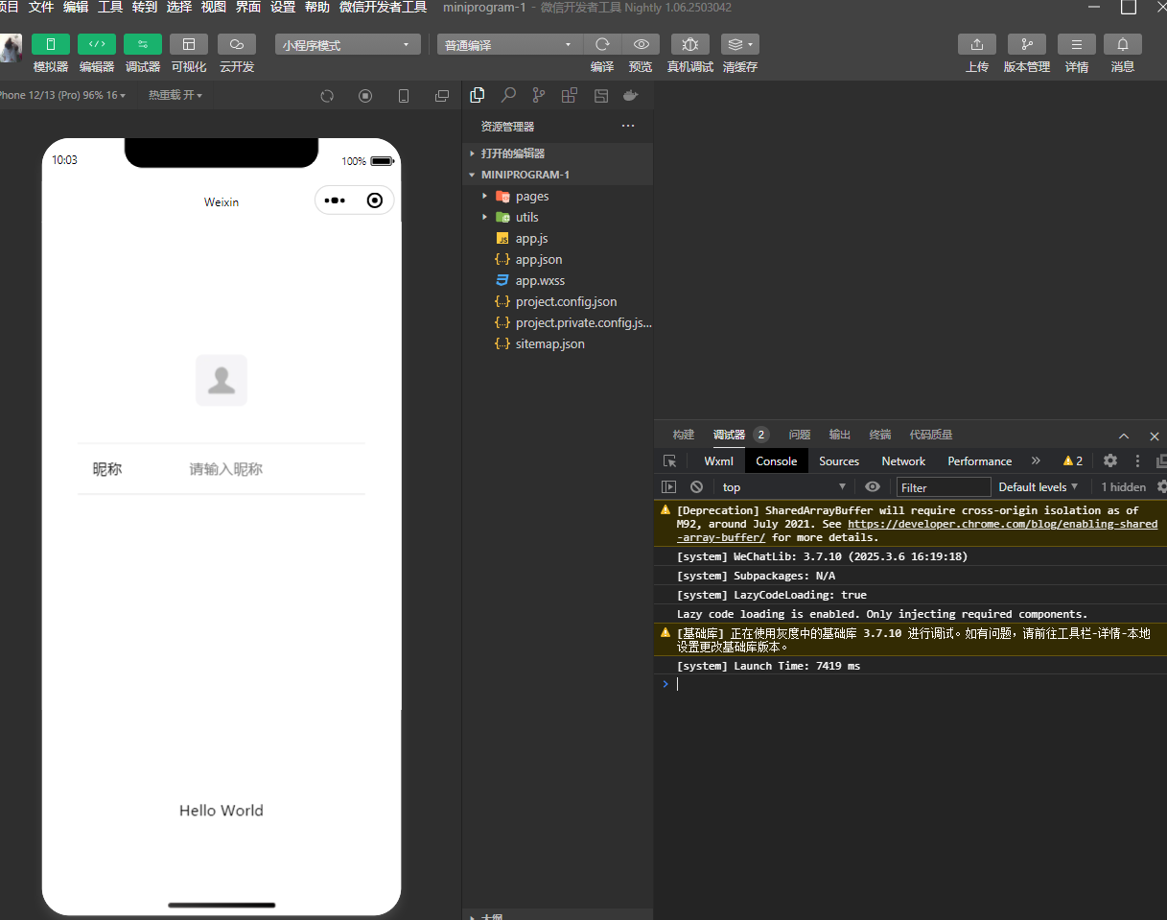
Task: Collapse the MINIPROGRAM-1 project tree
Action: point(558,175)
